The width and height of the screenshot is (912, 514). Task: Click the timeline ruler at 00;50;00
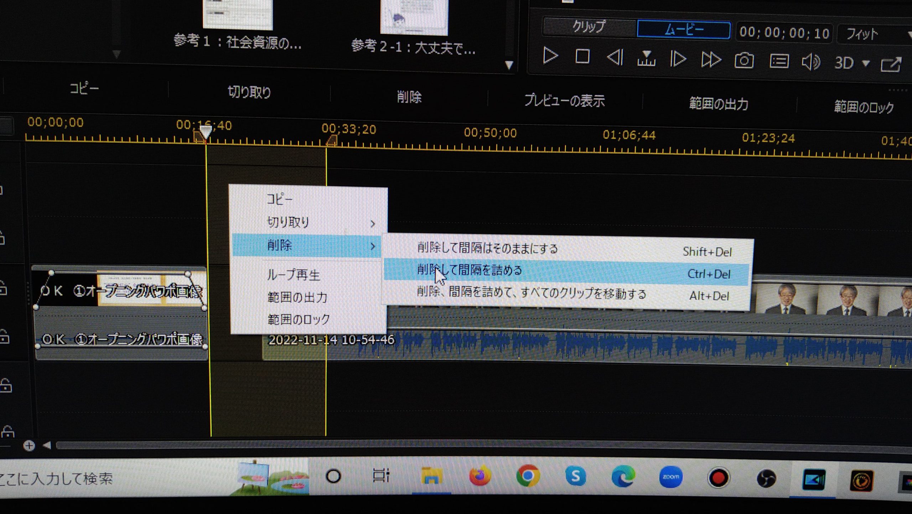490,133
